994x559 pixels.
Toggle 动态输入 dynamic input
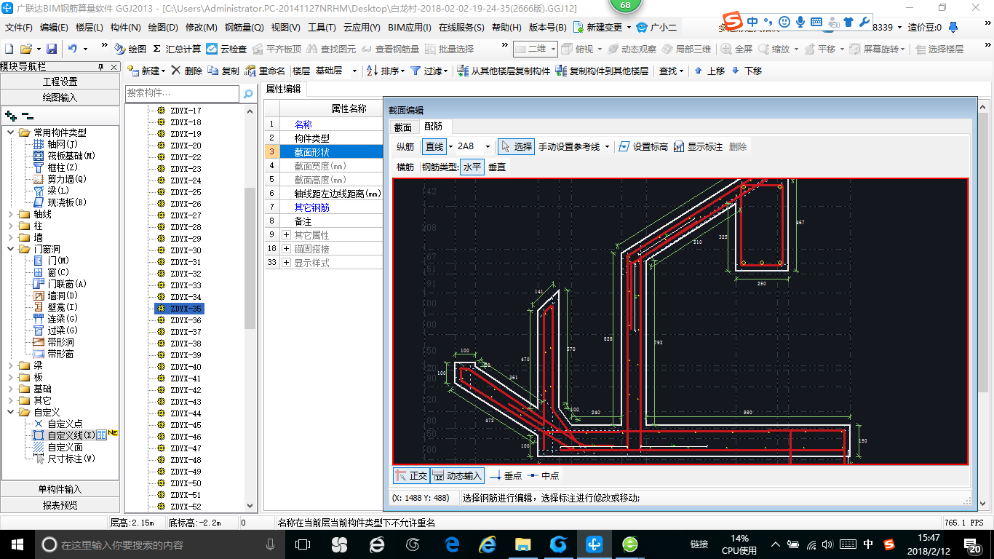pyautogui.click(x=457, y=475)
